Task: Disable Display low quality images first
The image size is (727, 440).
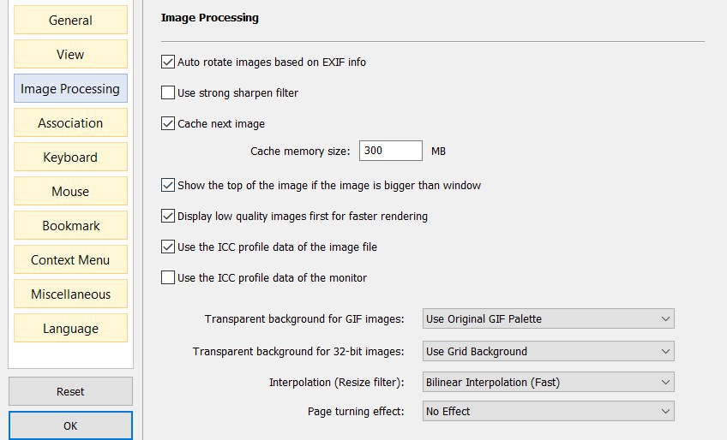Action: tap(168, 216)
